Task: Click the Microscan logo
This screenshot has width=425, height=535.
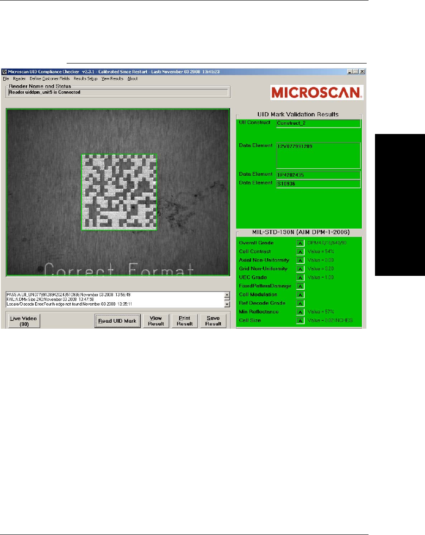Action: point(317,92)
